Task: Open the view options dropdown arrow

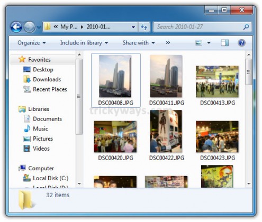Action: [209, 43]
